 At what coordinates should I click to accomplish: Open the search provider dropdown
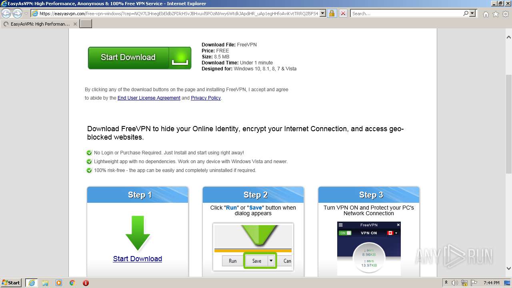(472, 13)
